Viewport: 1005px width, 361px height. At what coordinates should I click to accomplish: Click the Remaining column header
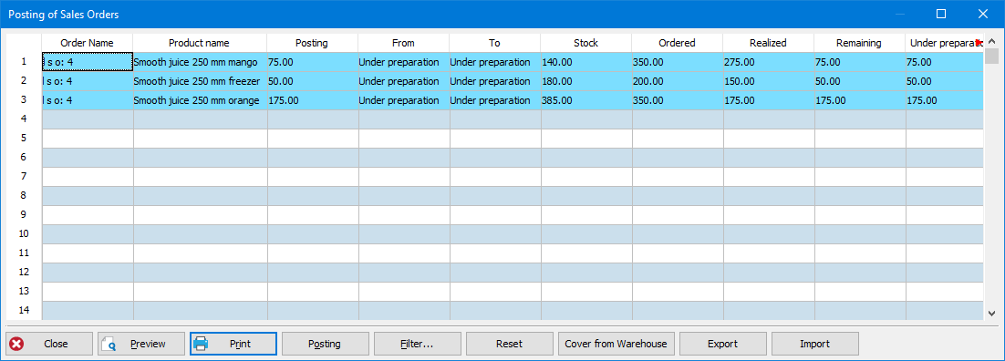tap(859, 43)
